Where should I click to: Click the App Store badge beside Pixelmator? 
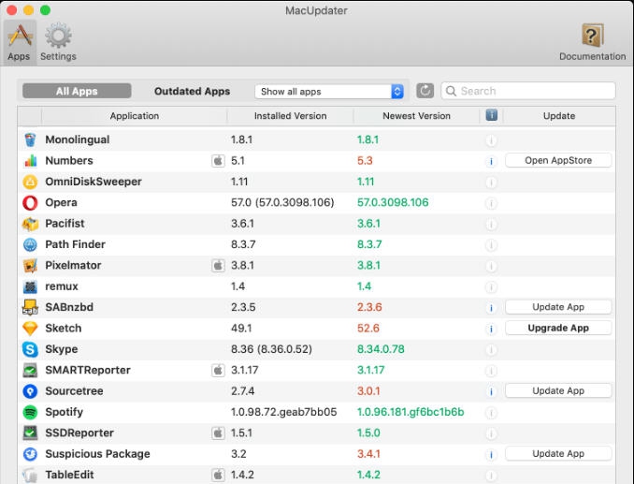tap(218, 266)
